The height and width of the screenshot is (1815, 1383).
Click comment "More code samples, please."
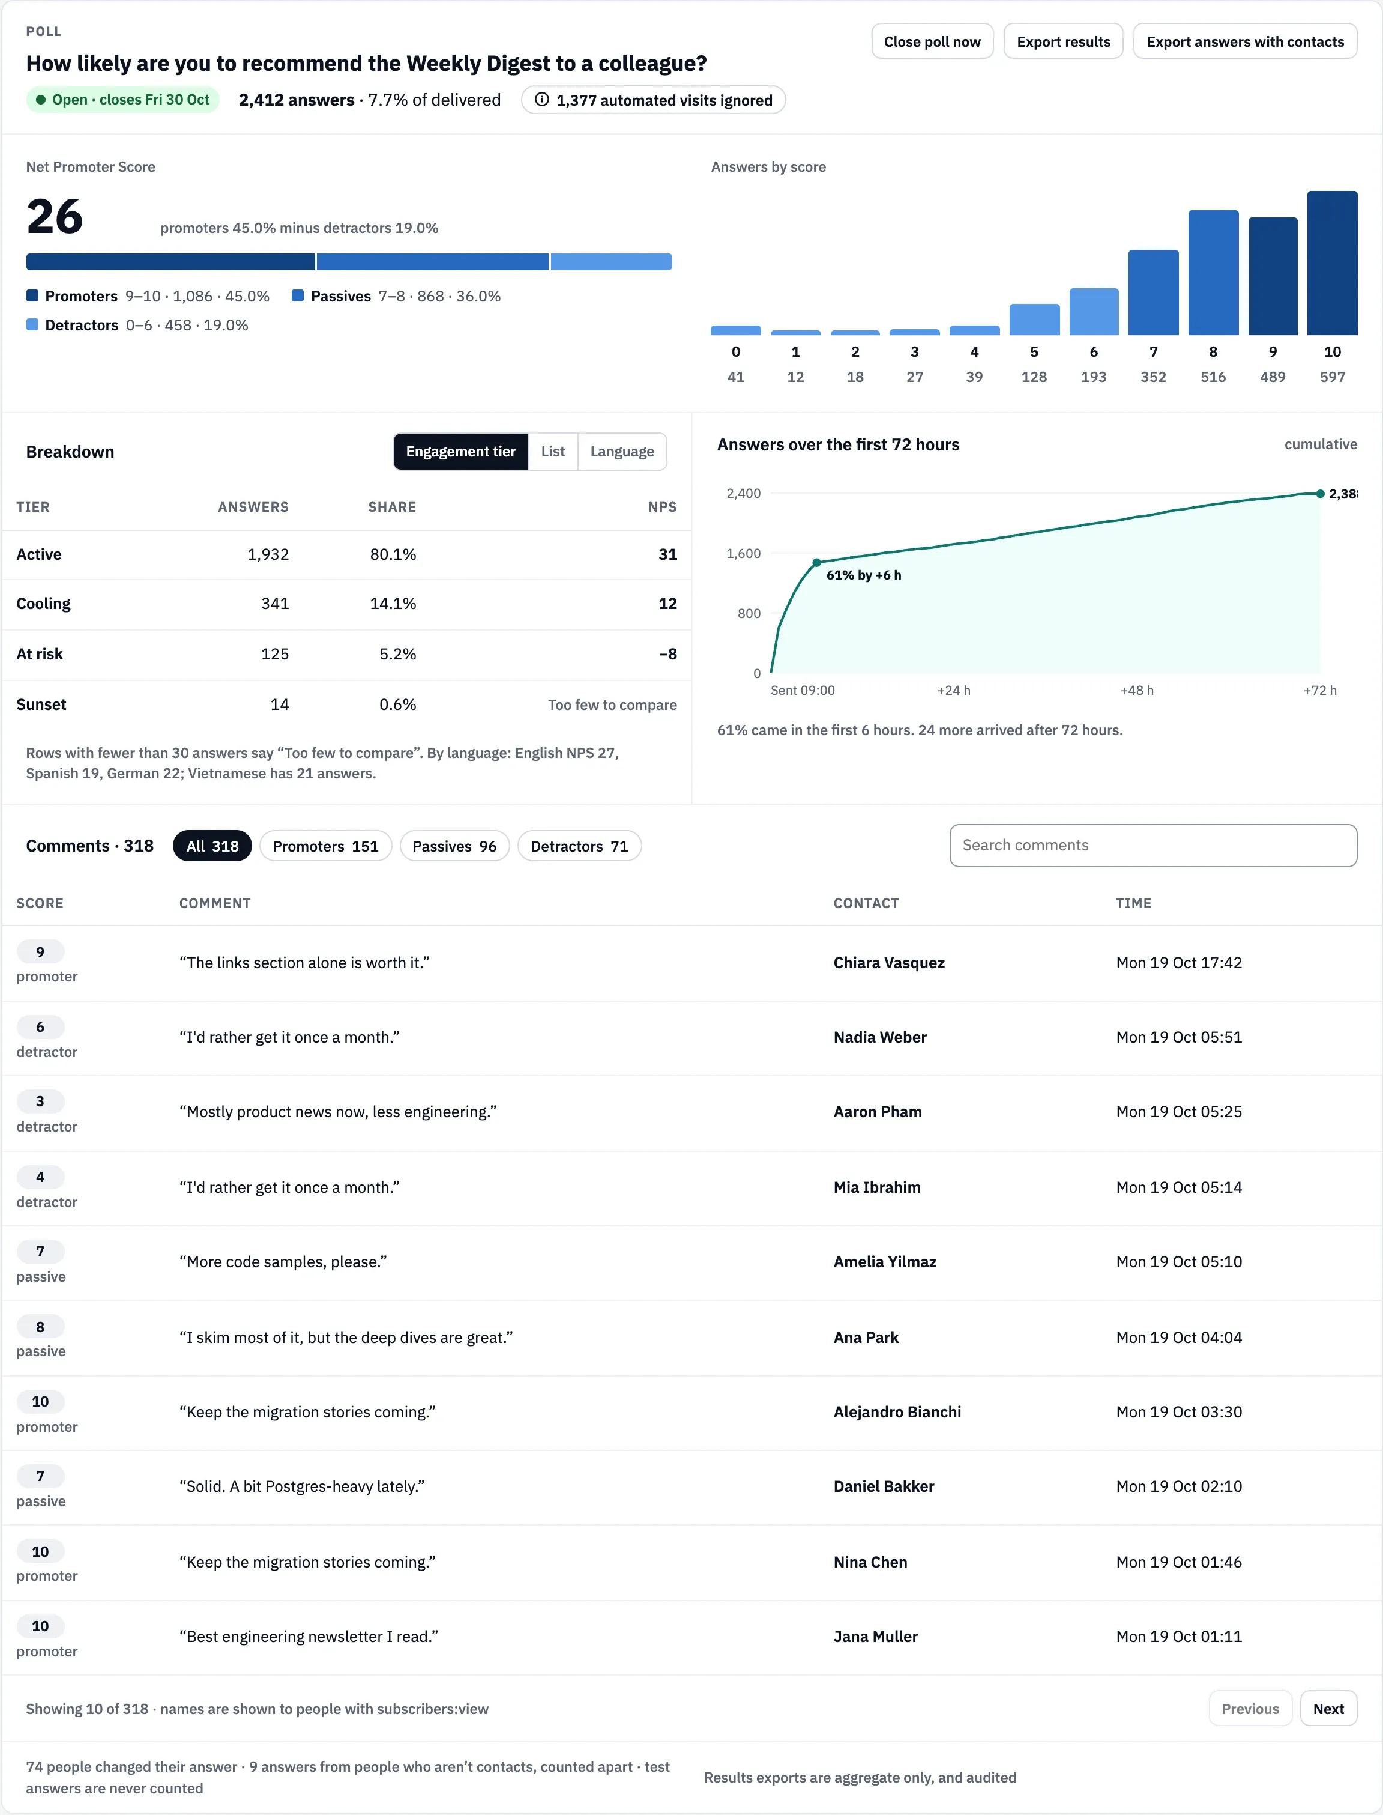pyautogui.click(x=282, y=1261)
